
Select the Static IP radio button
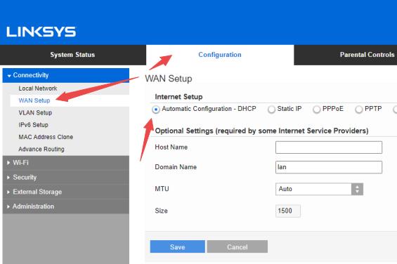(x=271, y=110)
